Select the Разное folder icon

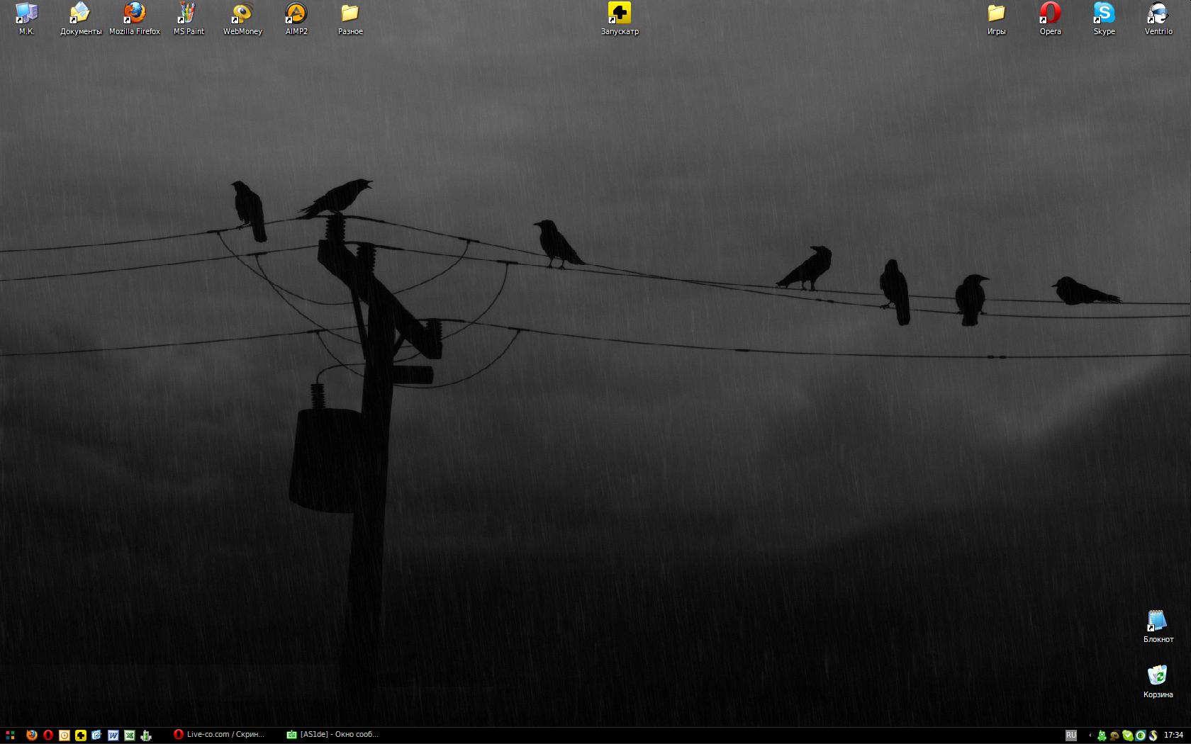[350, 14]
